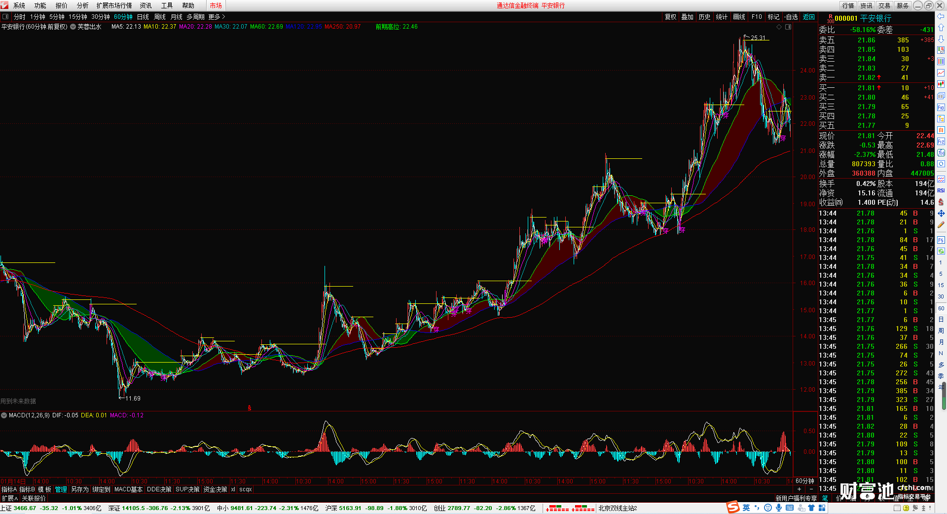This screenshot has width=947, height=514.
Task: Open the 芙蓉出水 indicator settings dropdown
Action: click(x=73, y=27)
